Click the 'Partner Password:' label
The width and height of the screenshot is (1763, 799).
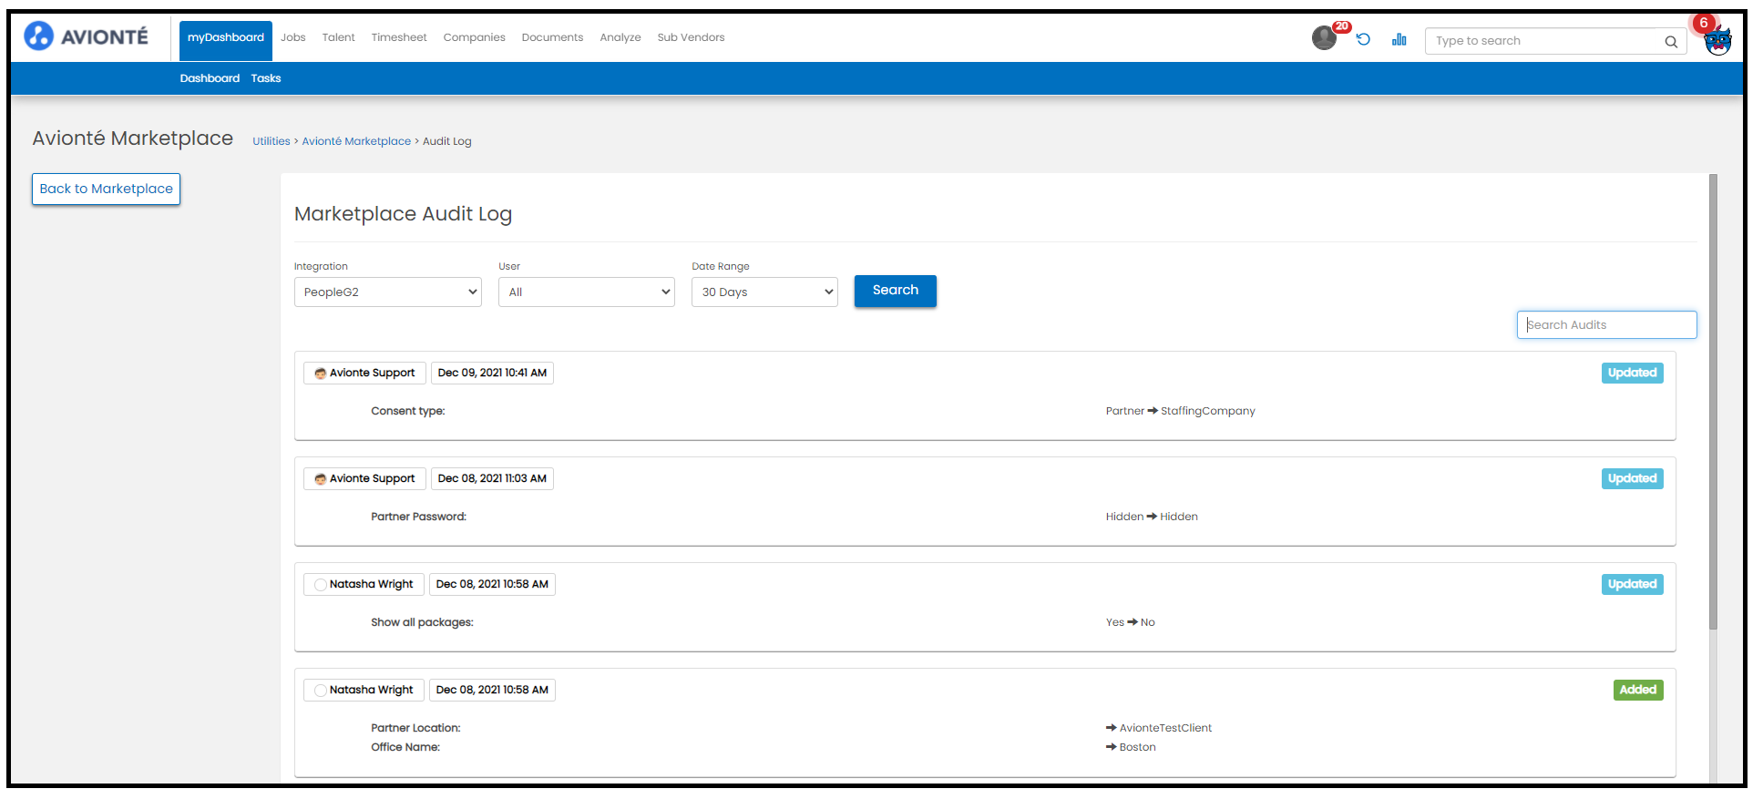tap(418, 517)
